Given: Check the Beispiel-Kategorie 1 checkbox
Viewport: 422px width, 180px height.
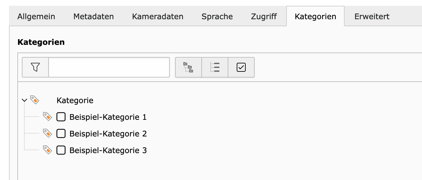Looking at the screenshot, I should click(x=61, y=117).
